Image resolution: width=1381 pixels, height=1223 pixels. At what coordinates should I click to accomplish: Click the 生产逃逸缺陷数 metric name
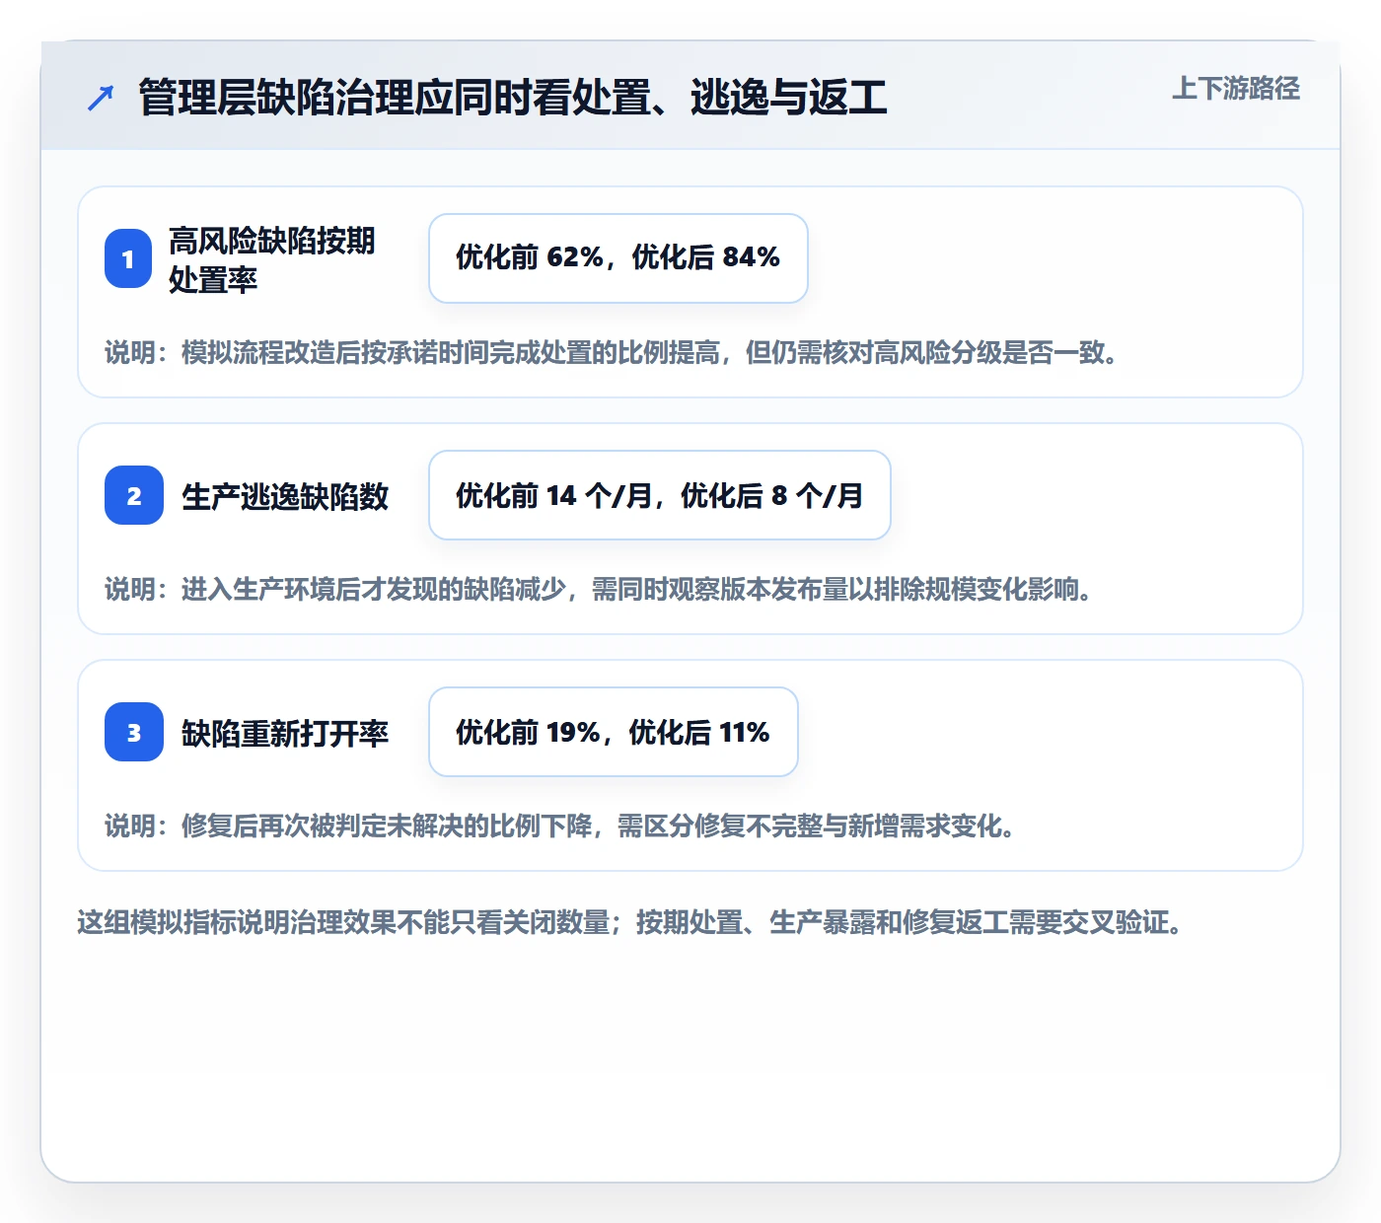285,496
